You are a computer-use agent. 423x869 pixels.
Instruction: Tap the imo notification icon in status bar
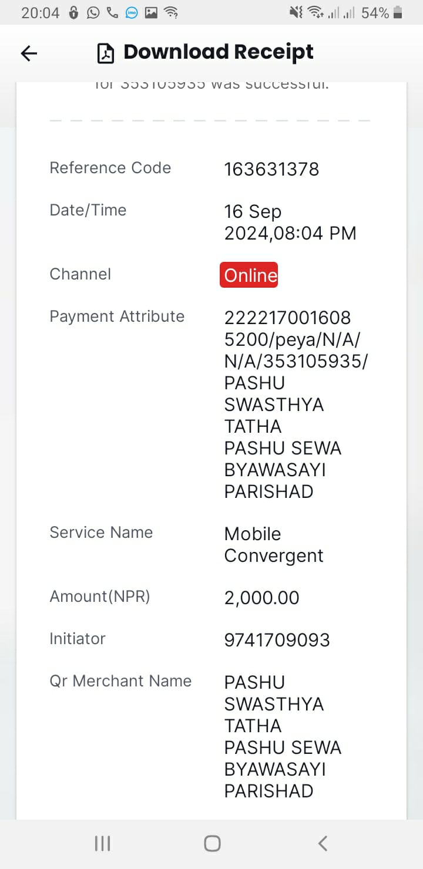tap(132, 12)
